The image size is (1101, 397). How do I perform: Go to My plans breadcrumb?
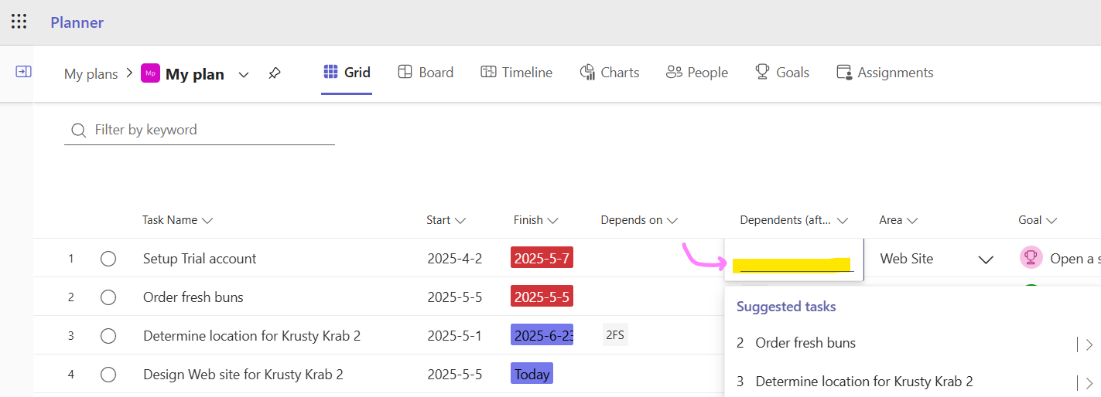tap(91, 74)
